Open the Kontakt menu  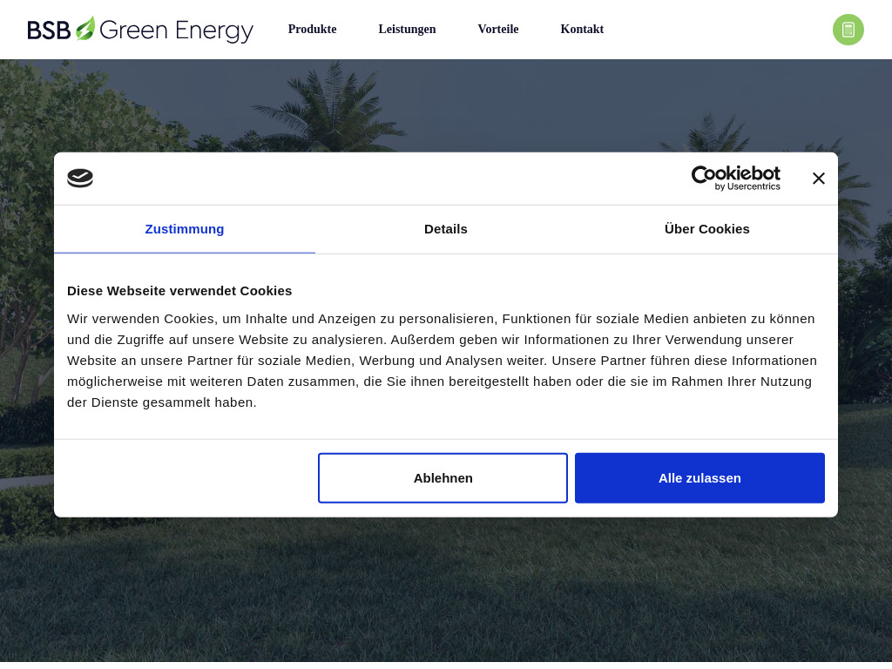click(x=581, y=29)
